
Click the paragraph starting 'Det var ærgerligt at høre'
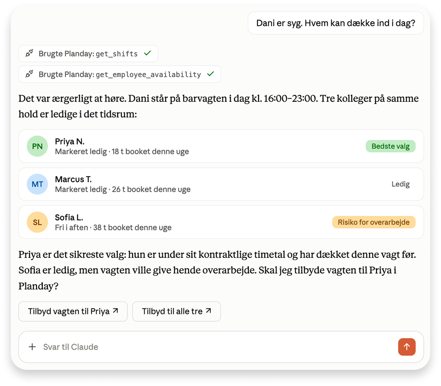218,106
